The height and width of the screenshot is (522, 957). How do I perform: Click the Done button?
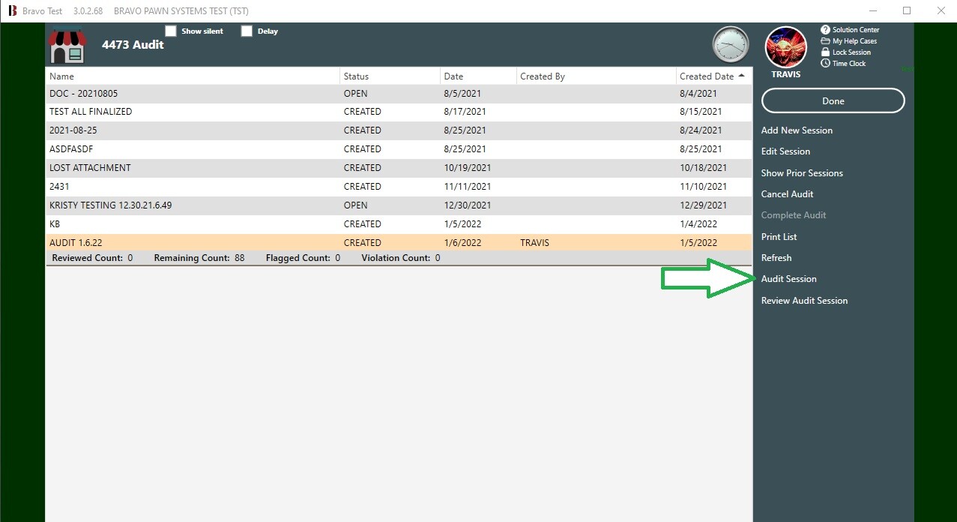tap(833, 101)
